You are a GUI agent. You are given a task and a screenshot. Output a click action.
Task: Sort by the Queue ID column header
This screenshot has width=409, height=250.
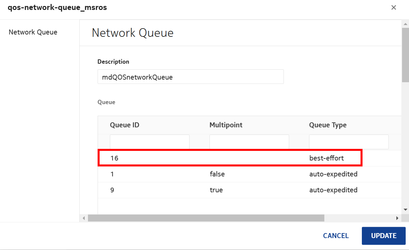(x=124, y=125)
